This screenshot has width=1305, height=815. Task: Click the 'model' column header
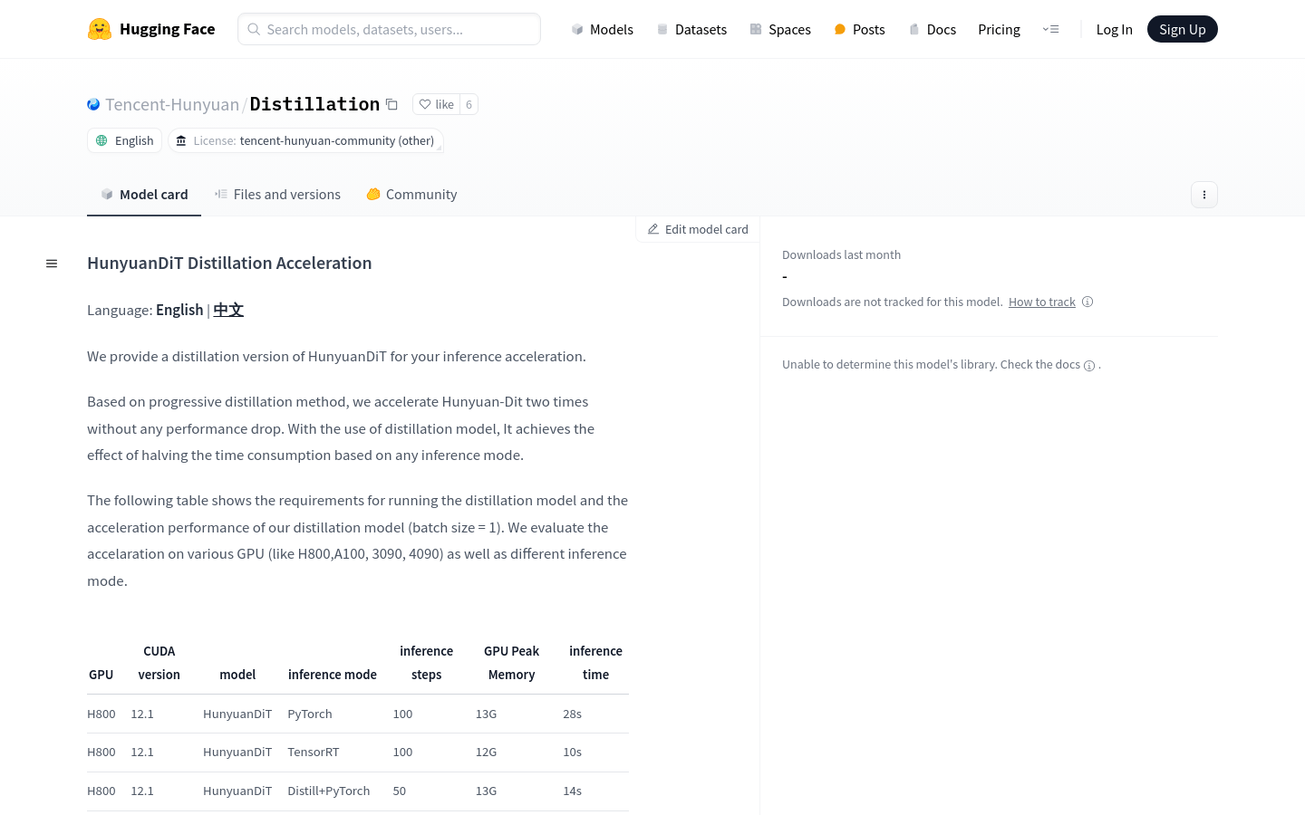pos(237,675)
